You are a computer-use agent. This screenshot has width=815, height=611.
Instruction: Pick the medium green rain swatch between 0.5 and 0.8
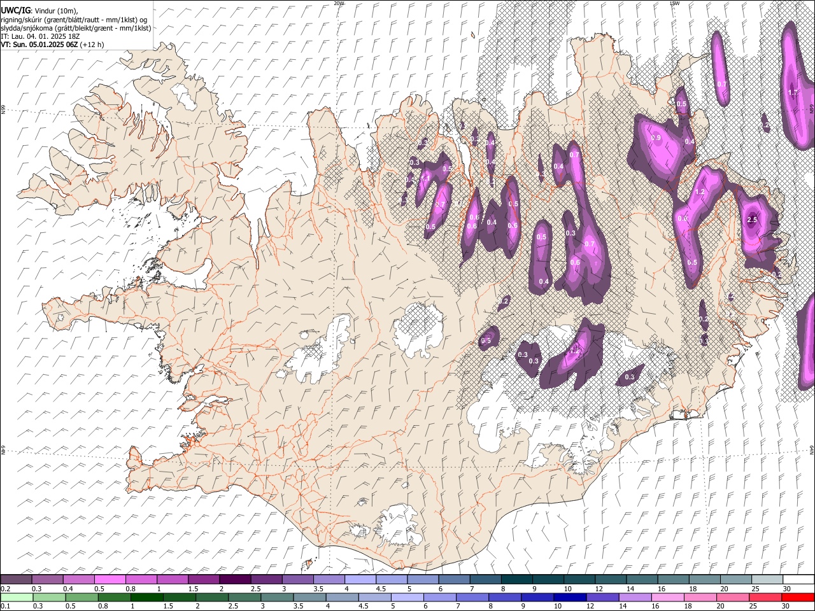pos(81,598)
